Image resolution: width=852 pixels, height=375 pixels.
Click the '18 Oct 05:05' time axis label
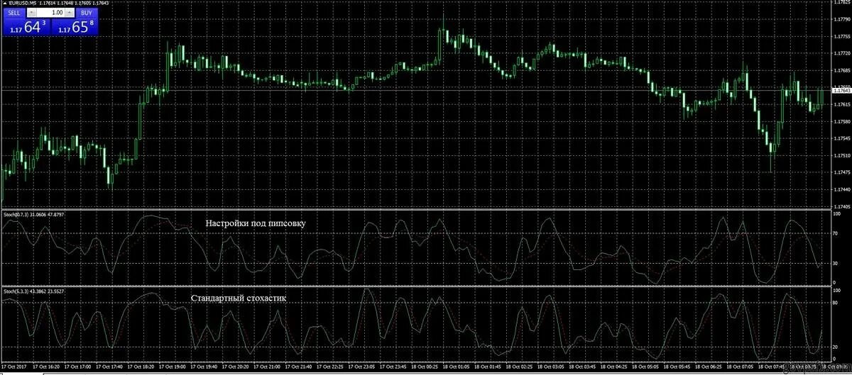point(646,366)
